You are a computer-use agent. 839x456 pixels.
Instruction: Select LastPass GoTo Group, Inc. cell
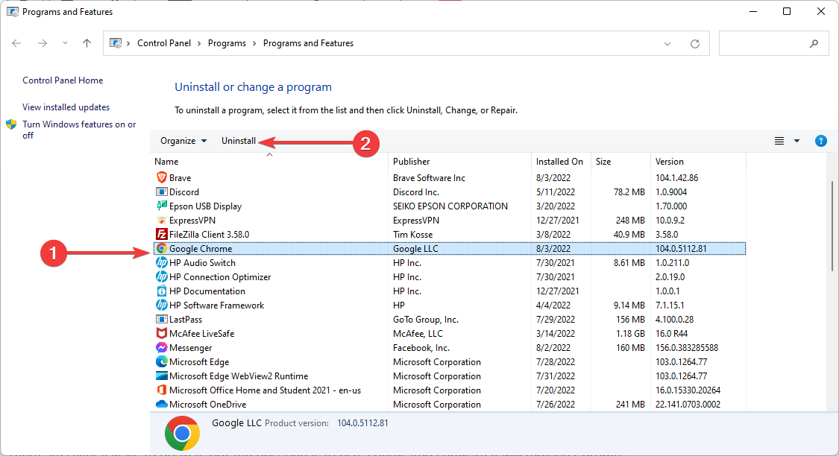[425, 319]
